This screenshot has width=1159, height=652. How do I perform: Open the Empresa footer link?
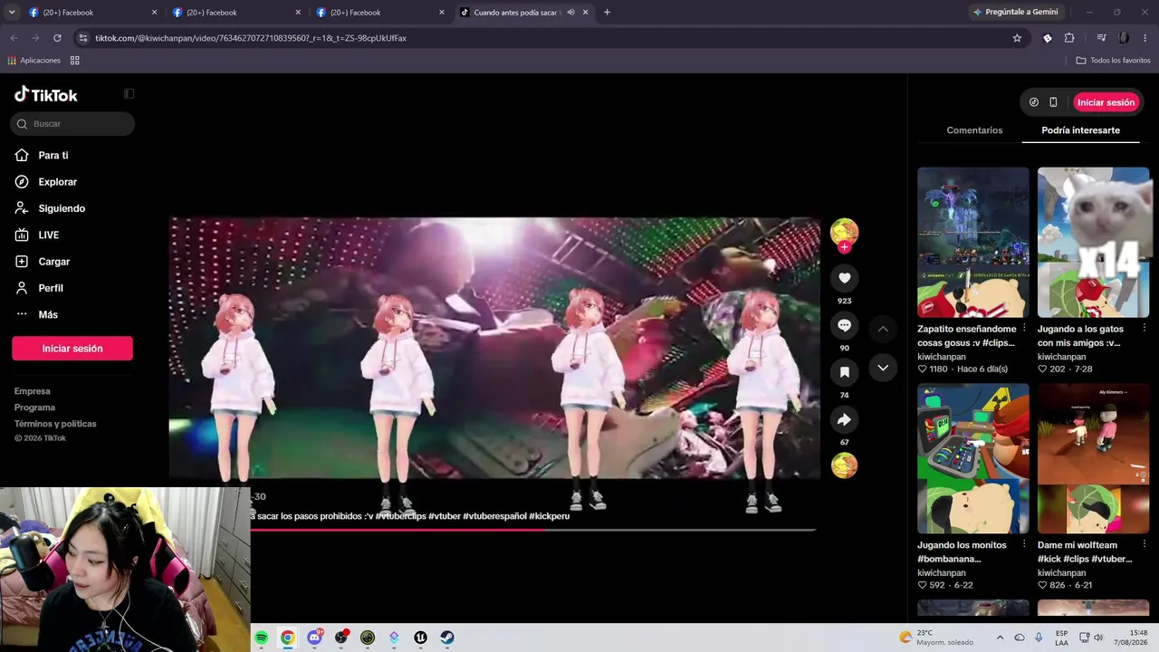point(33,391)
